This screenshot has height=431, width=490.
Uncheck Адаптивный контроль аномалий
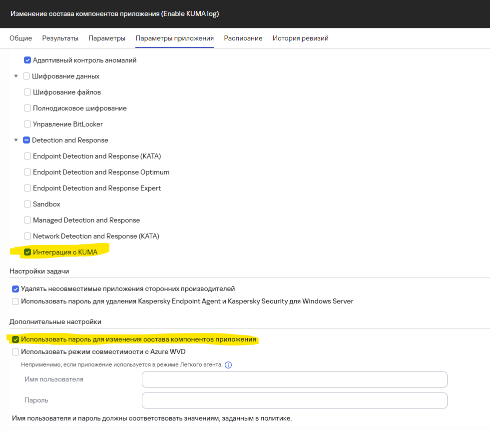(x=27, y=60)
